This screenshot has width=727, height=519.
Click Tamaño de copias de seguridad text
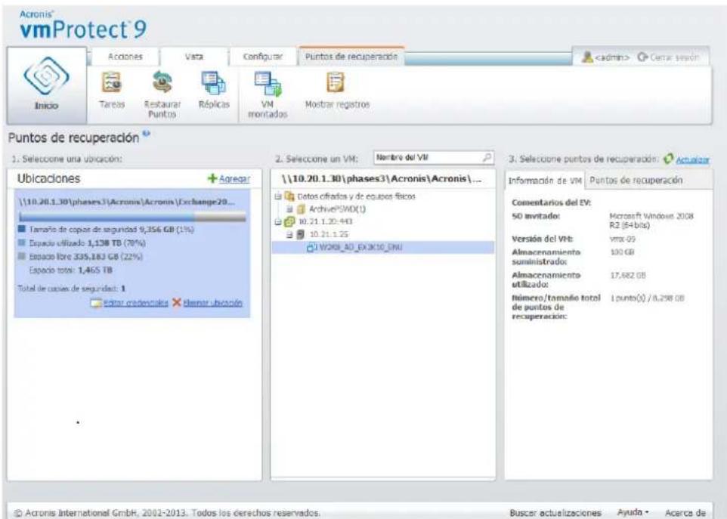[112, 230]
